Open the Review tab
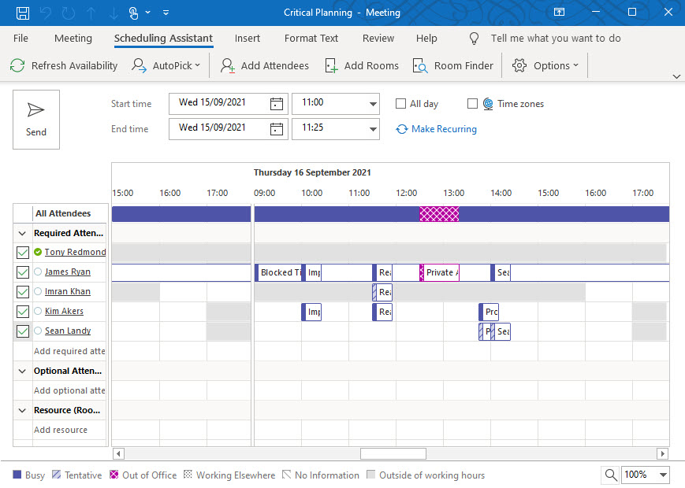The height and width of the screenshot is (488, 685). 378,39
